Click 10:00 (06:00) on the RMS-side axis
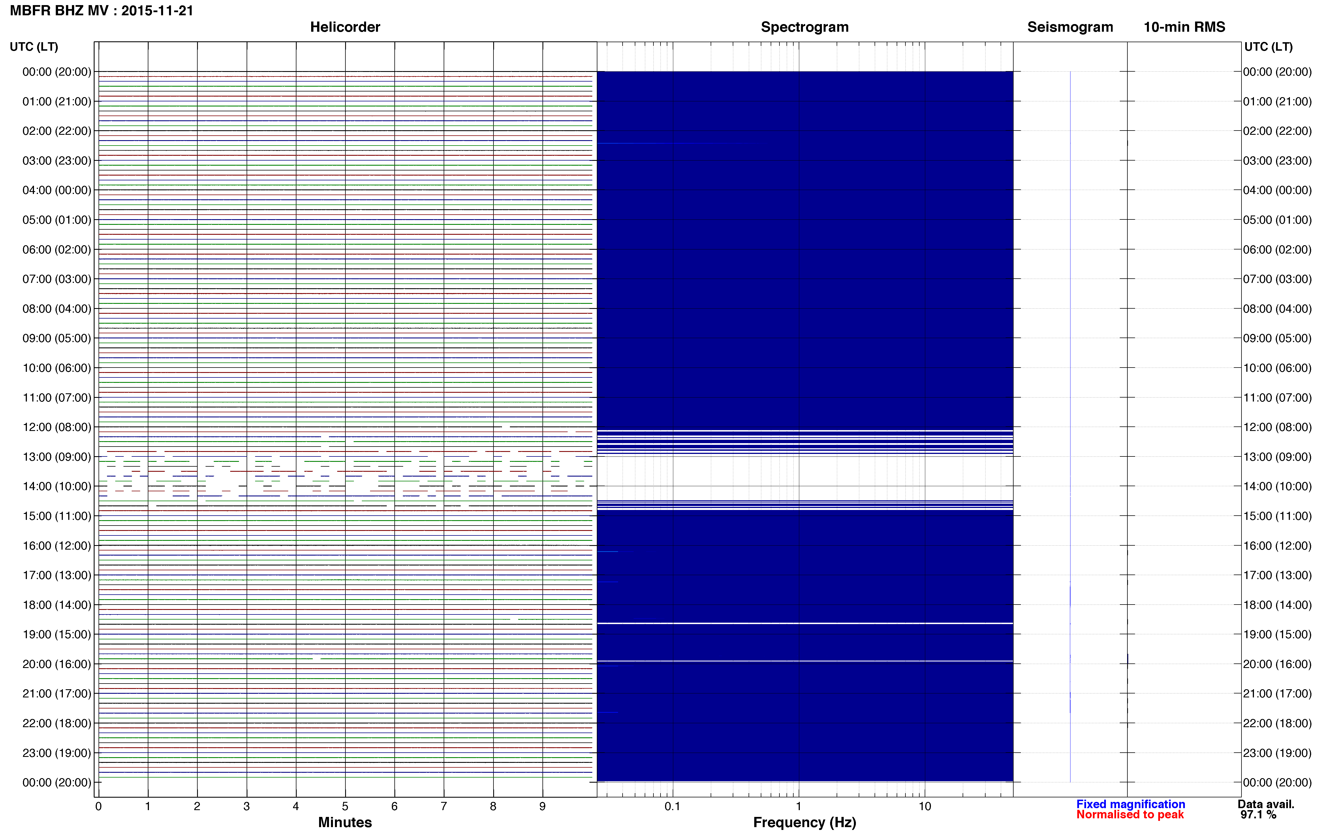Screen dimensions: 1342x839 (x=1277, y=368)
